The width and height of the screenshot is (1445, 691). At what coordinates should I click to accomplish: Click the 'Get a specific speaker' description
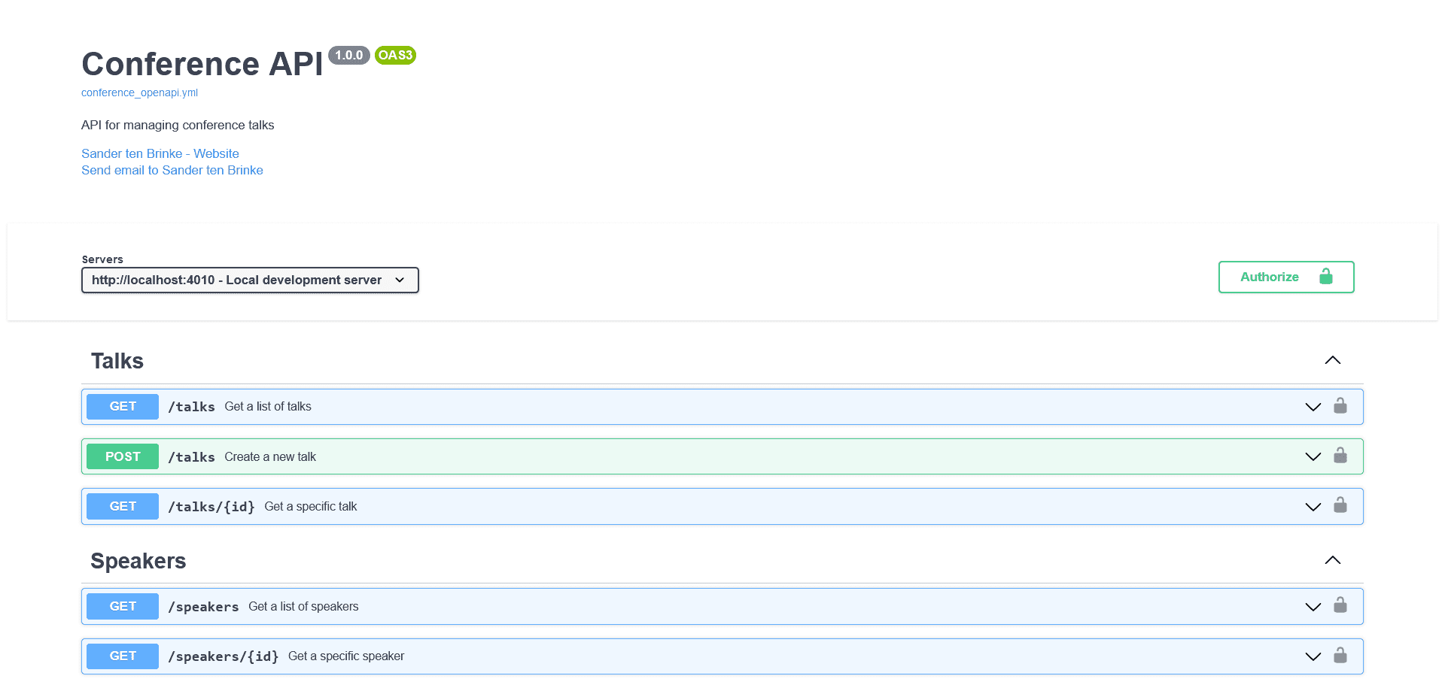coord(346,656)
